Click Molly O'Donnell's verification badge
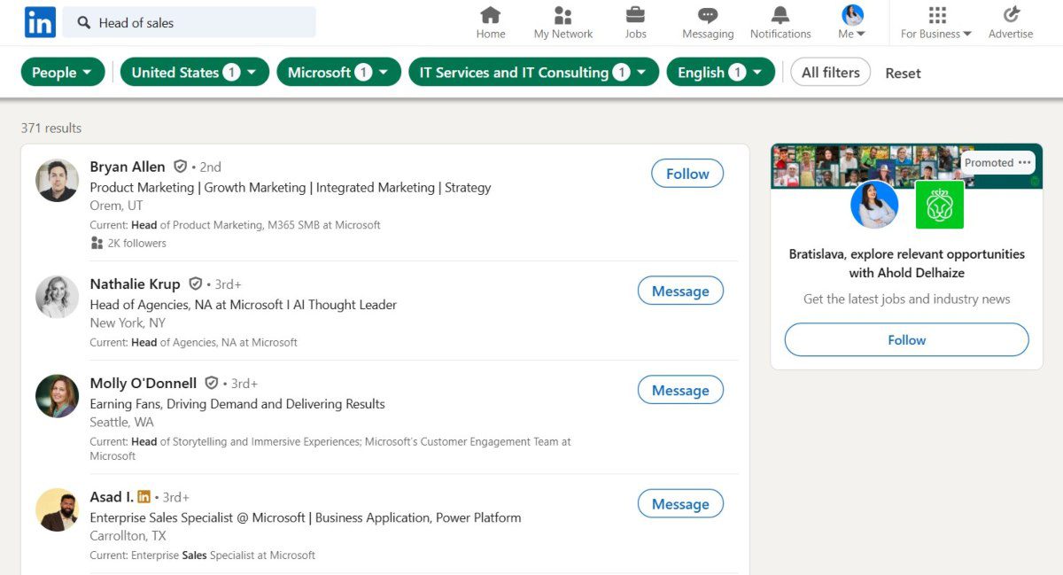1063x575 pixels. point(212,384)
